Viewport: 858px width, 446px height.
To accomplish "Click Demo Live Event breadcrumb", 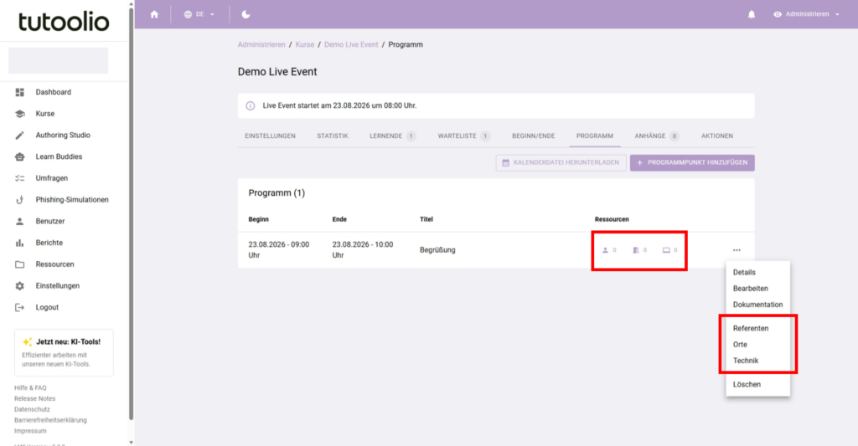I will 351,45.
